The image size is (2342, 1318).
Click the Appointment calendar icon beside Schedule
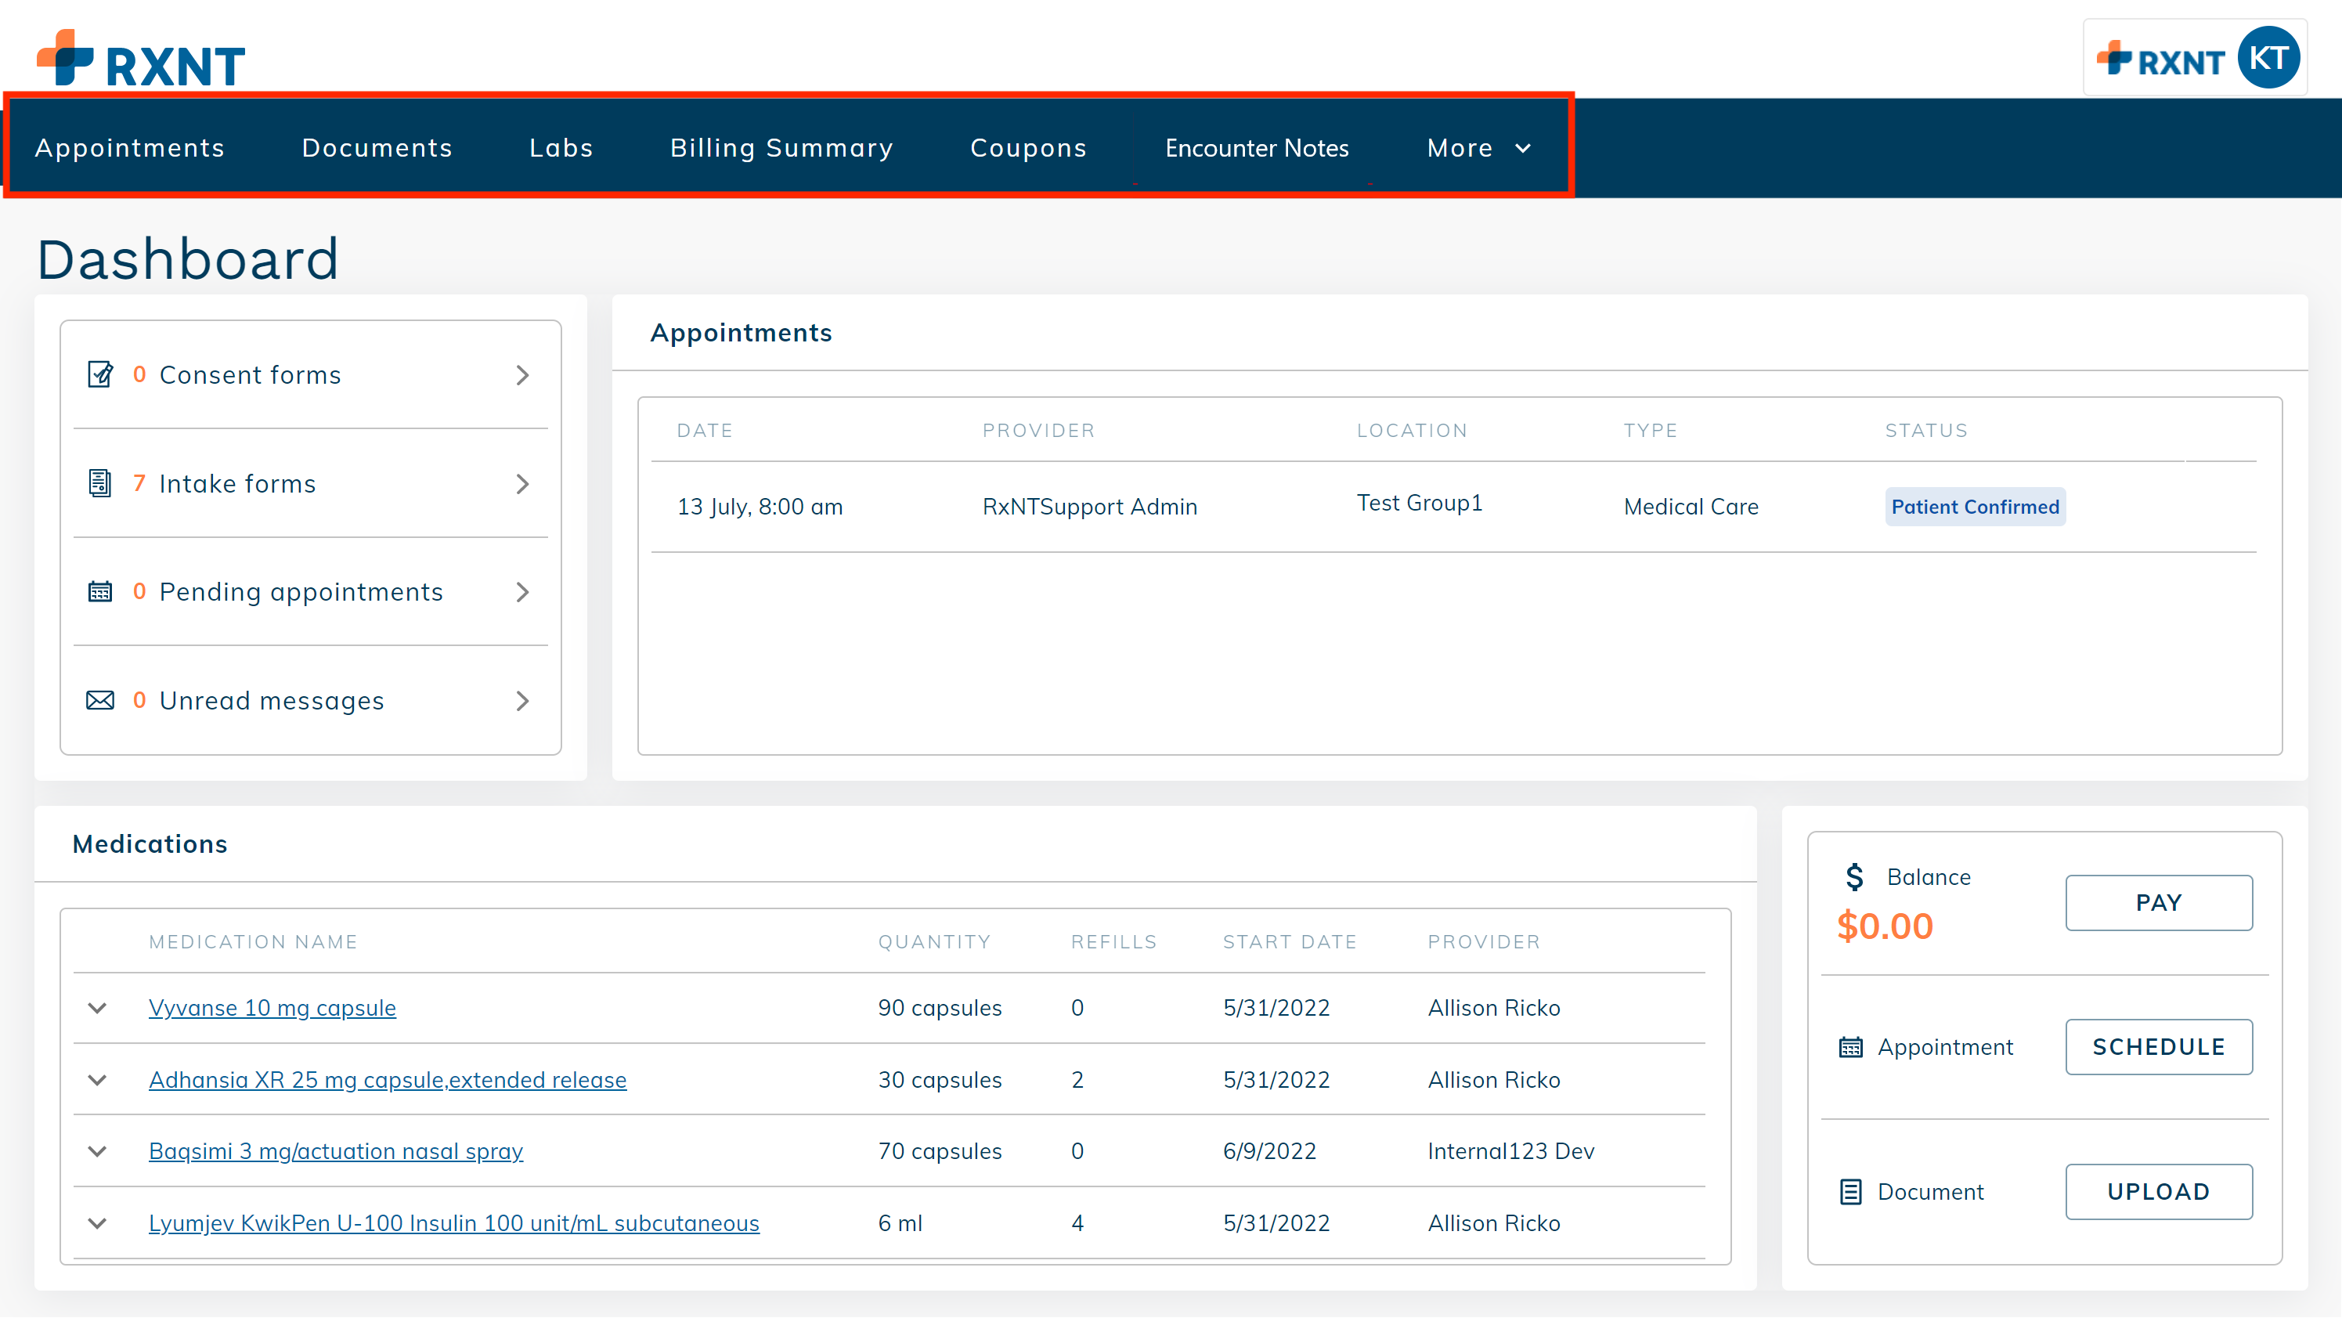coord(1853,1047)
